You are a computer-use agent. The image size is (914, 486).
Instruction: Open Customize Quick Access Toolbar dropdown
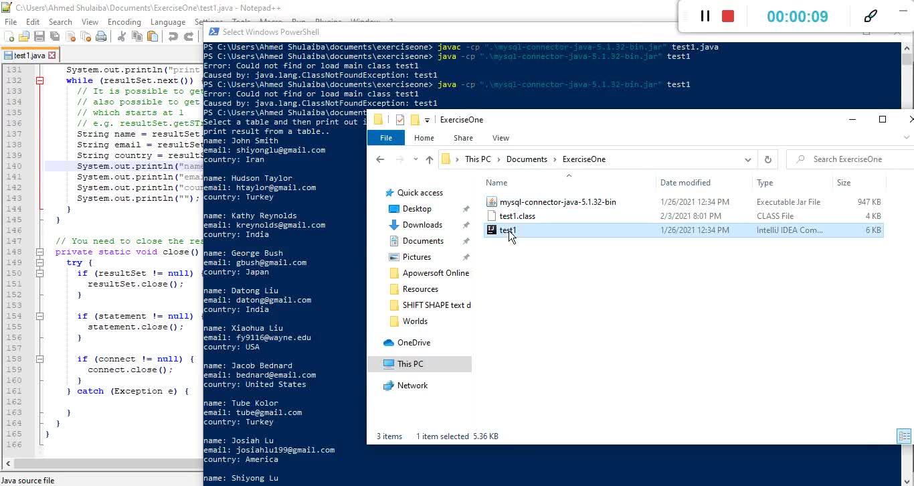coord(427,120)
